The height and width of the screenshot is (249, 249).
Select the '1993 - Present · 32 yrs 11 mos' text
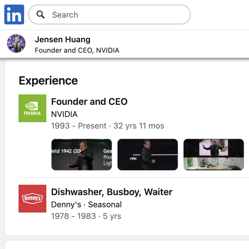click(x=107, y=126)
